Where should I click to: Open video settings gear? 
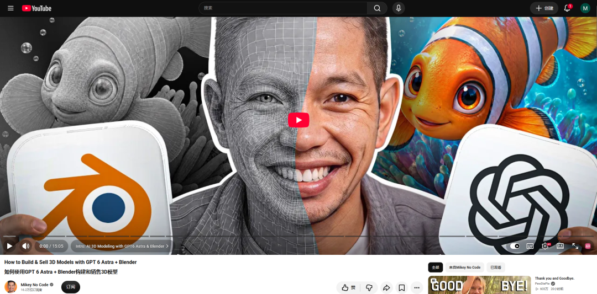point(545,246)
